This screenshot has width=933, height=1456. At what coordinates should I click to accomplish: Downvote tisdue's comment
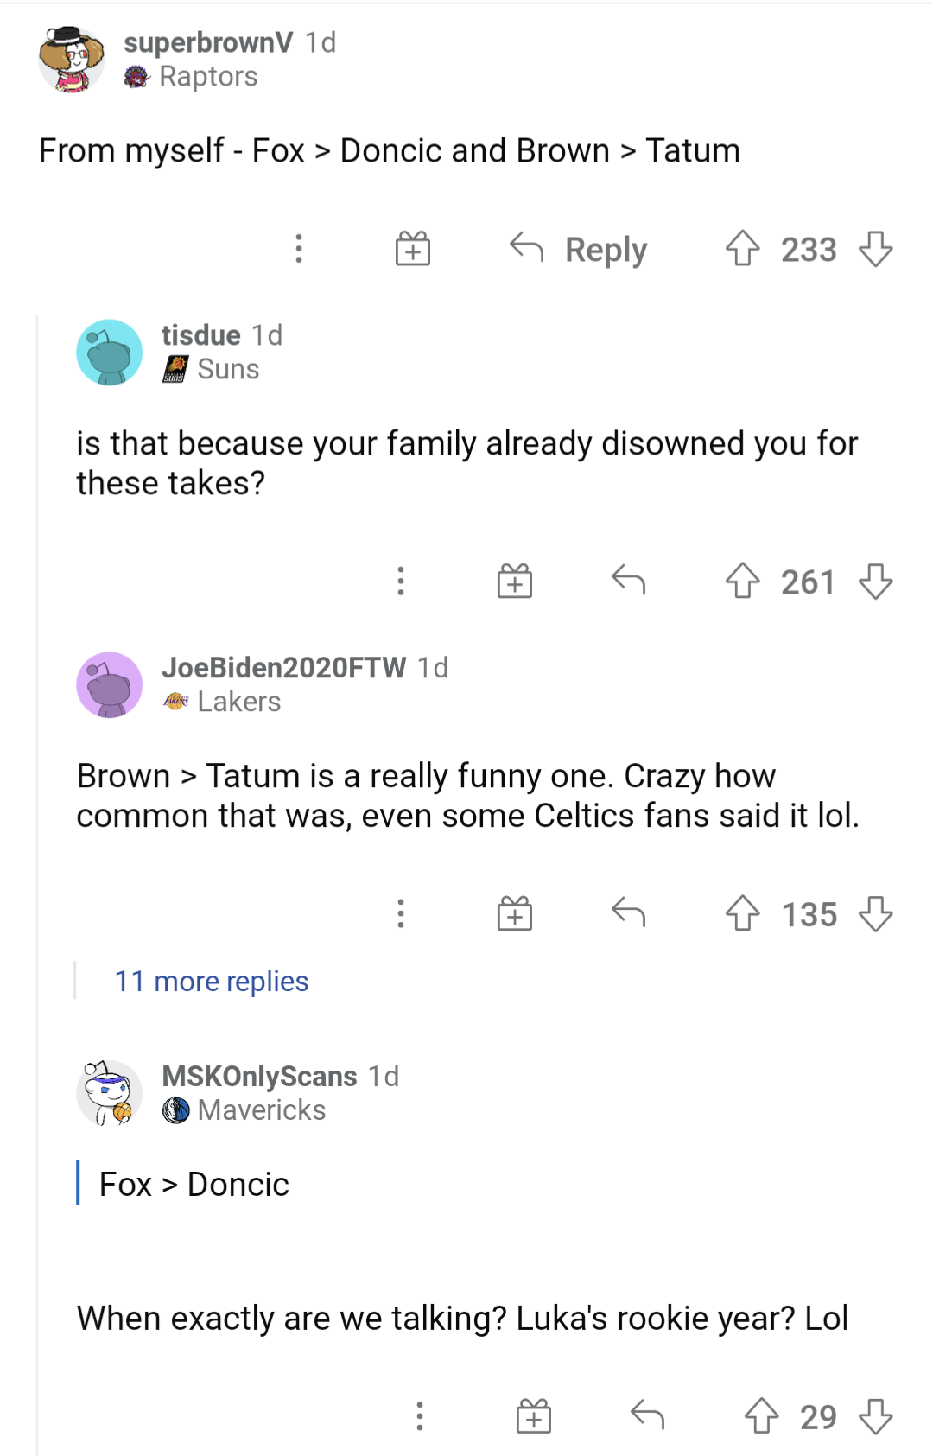point(878,582)
